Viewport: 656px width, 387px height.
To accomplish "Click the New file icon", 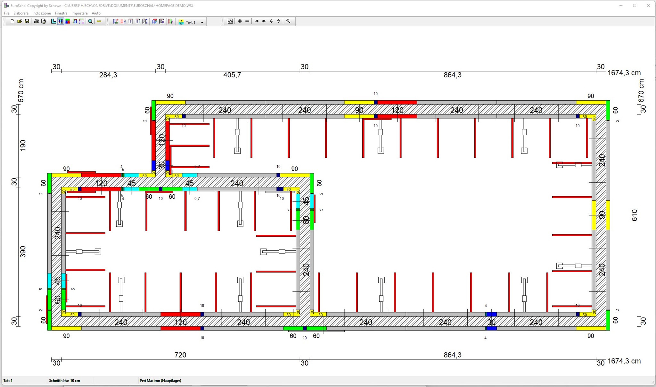I will coord(12,21).
